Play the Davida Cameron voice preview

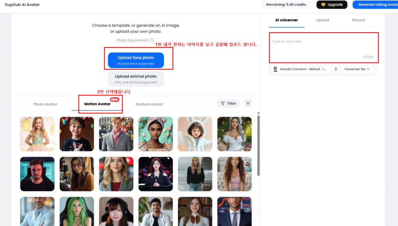pos(336,69)
